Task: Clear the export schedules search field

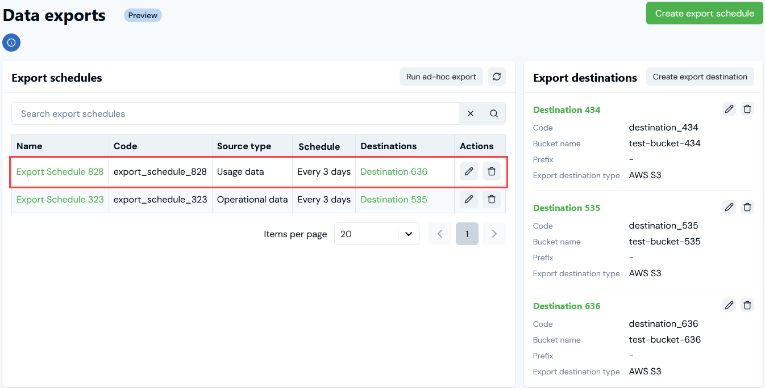Action: pyautogui.click(x=471, y=113)
